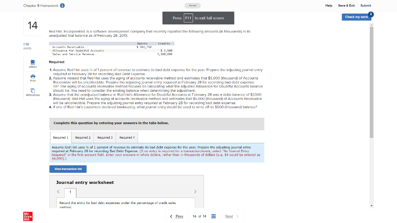
Task: Switch to the Required 3 tab
Action: click(x=105, y=137)
